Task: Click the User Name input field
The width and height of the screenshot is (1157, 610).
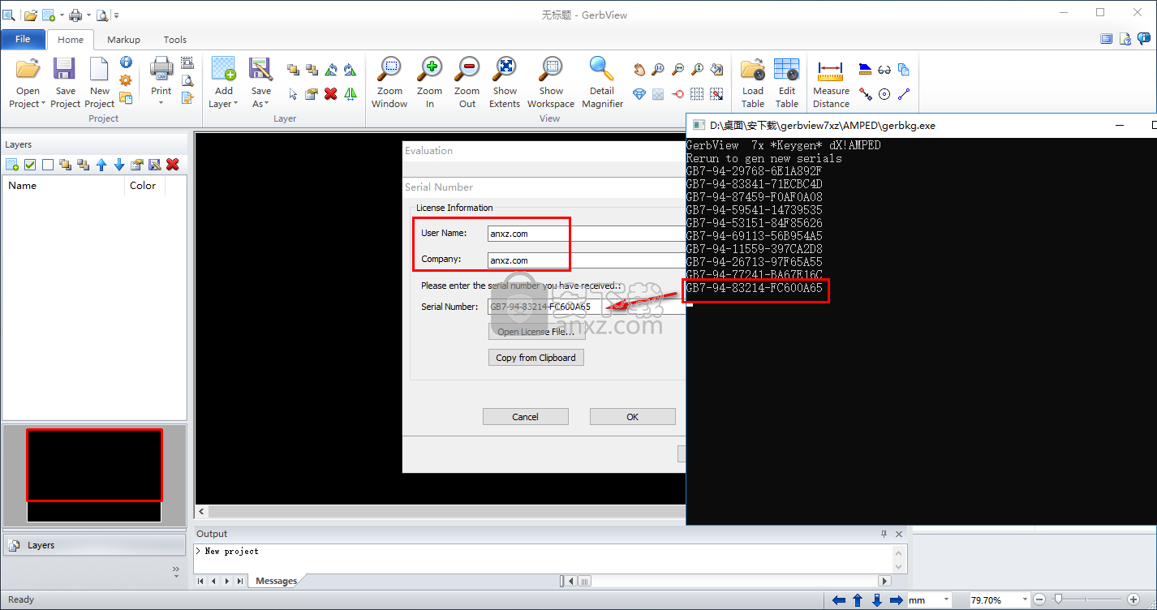Action: tap(586, 234)
